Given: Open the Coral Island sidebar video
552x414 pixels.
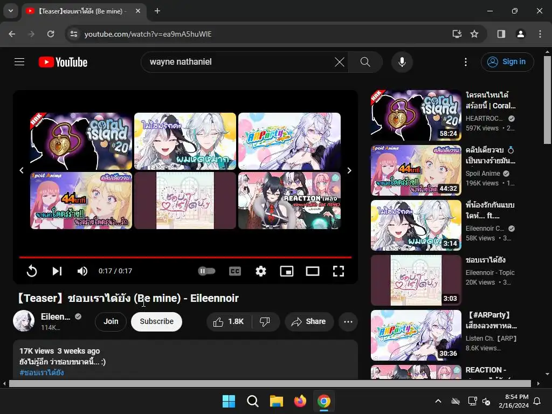Looking at the screenshot, I should [x=416, y=115].
